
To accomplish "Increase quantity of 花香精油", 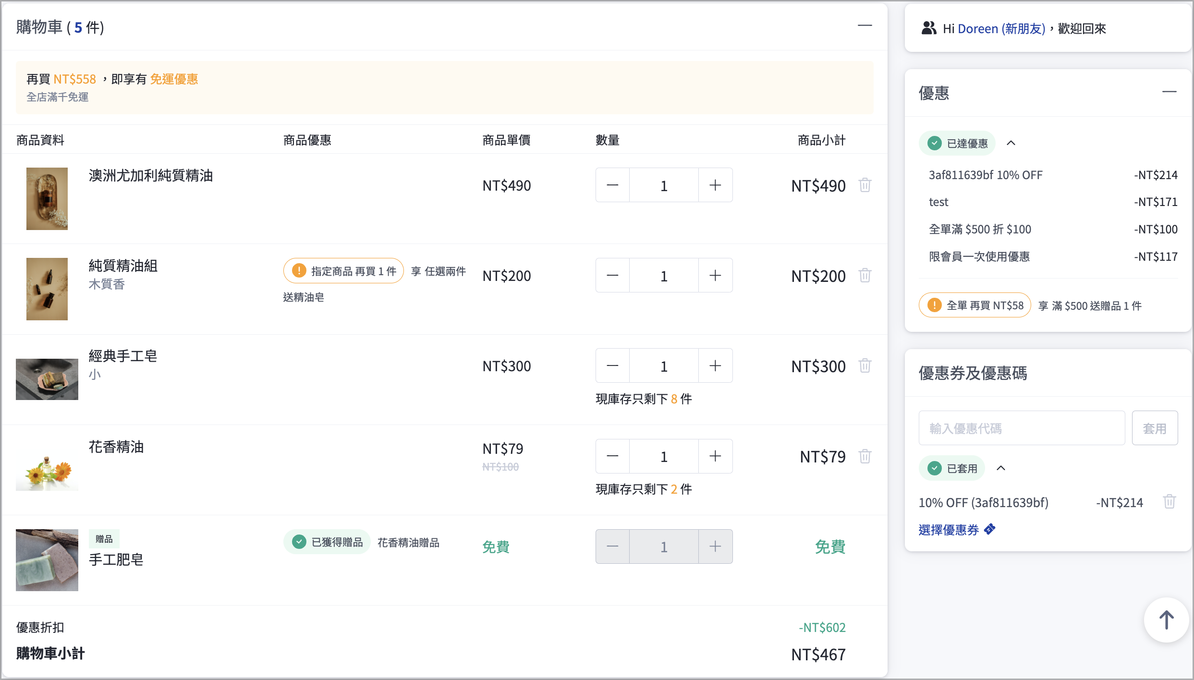I will click(x=715, y=456).
